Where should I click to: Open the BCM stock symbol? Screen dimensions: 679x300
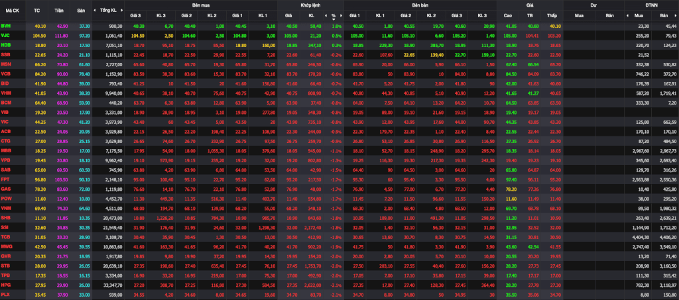(x=6, y=102)
